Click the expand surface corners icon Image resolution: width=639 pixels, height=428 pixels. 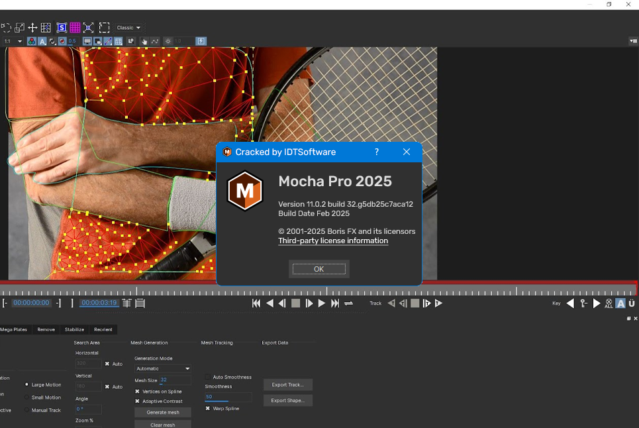(89, 28)
